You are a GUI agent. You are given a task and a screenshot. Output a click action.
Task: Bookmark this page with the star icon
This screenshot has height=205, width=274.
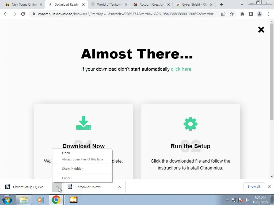coord(232,14)
